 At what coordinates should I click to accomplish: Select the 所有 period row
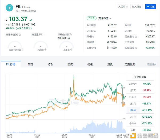(x=140, y=130)
